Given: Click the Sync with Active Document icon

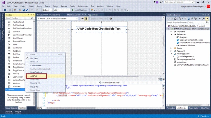Looking at the screenshot, I should pyautogui.click(x=185, y=19).
